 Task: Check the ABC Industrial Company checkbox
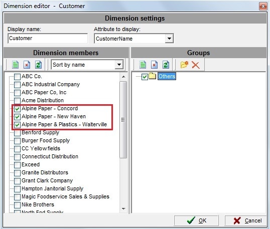pos(17,85)
